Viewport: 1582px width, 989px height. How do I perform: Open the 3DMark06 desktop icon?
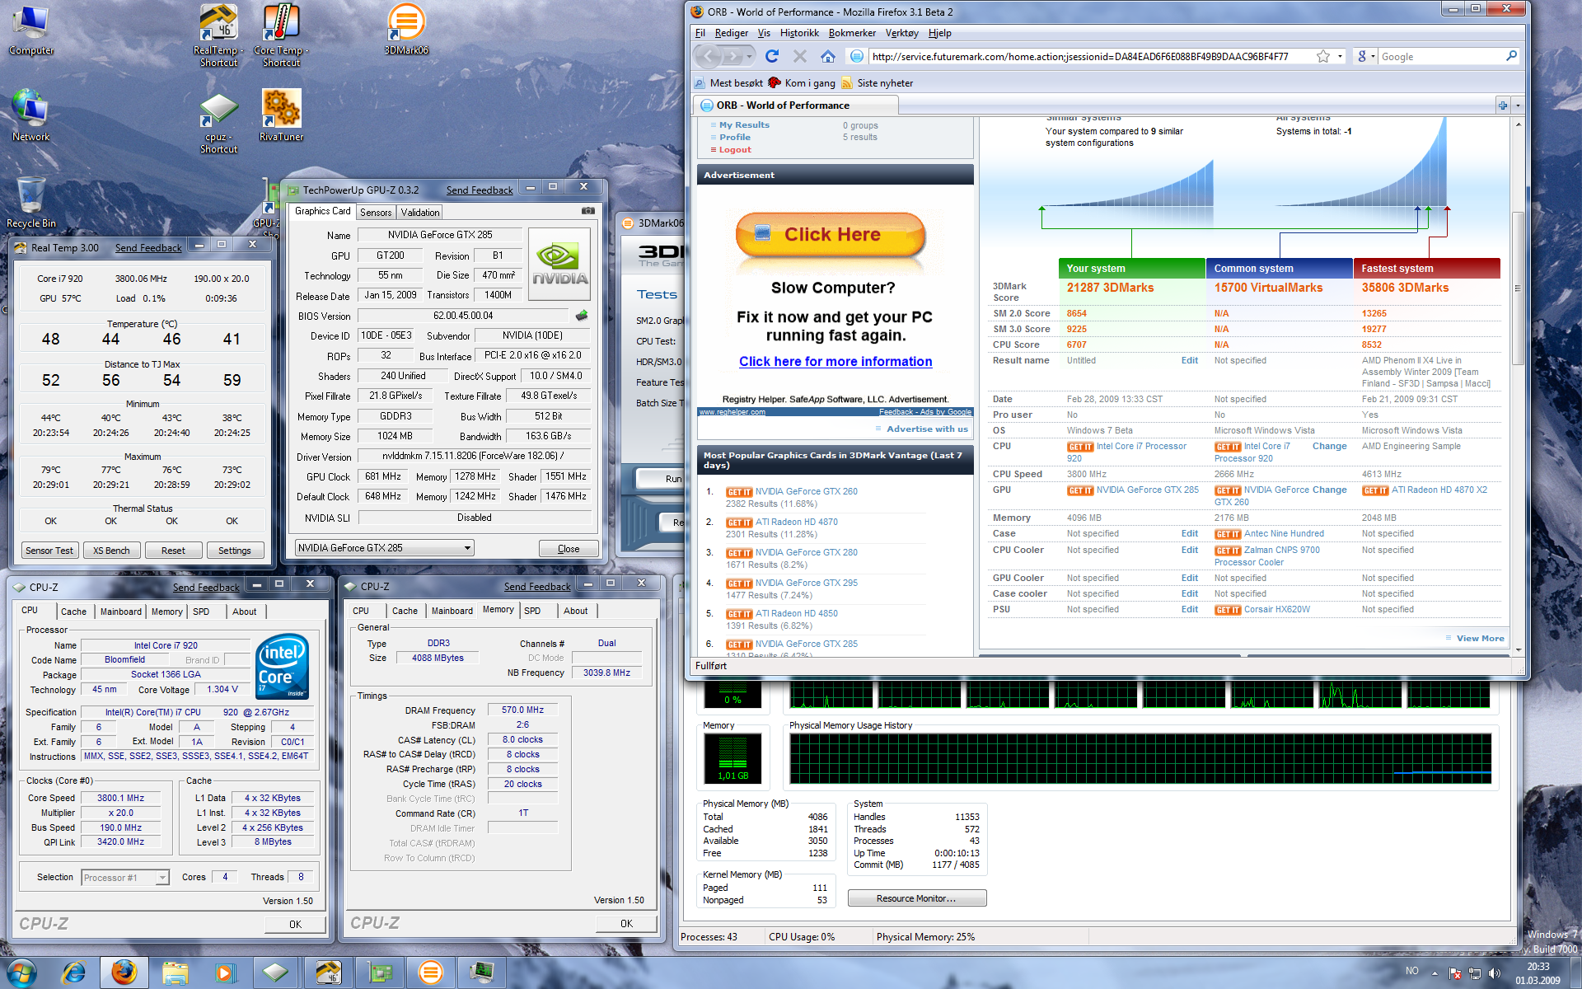coord(406,29)
